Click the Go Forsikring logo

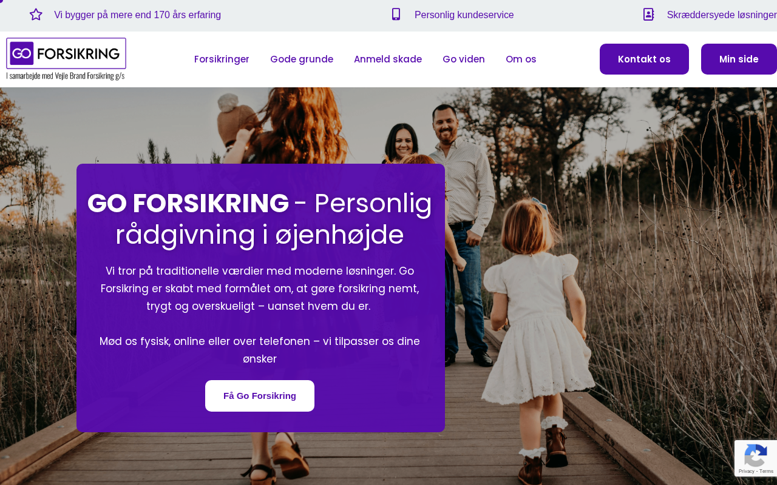(66, 59)
